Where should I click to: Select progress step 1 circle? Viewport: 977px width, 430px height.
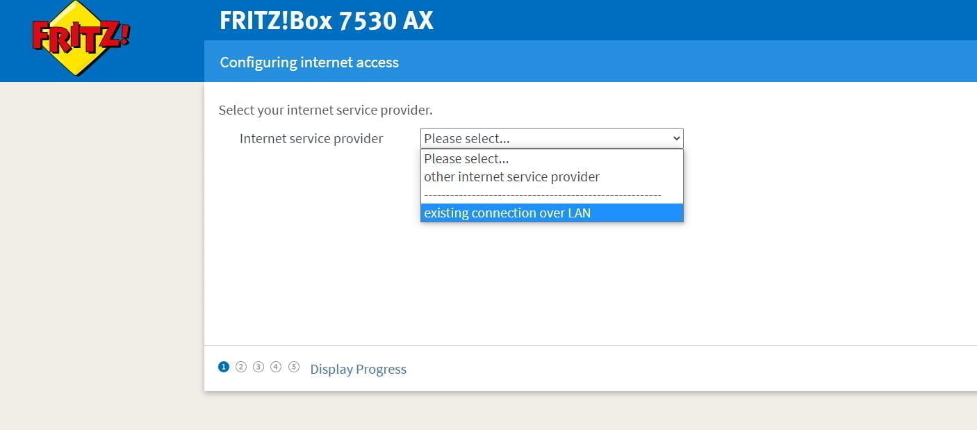coord(224,367)
